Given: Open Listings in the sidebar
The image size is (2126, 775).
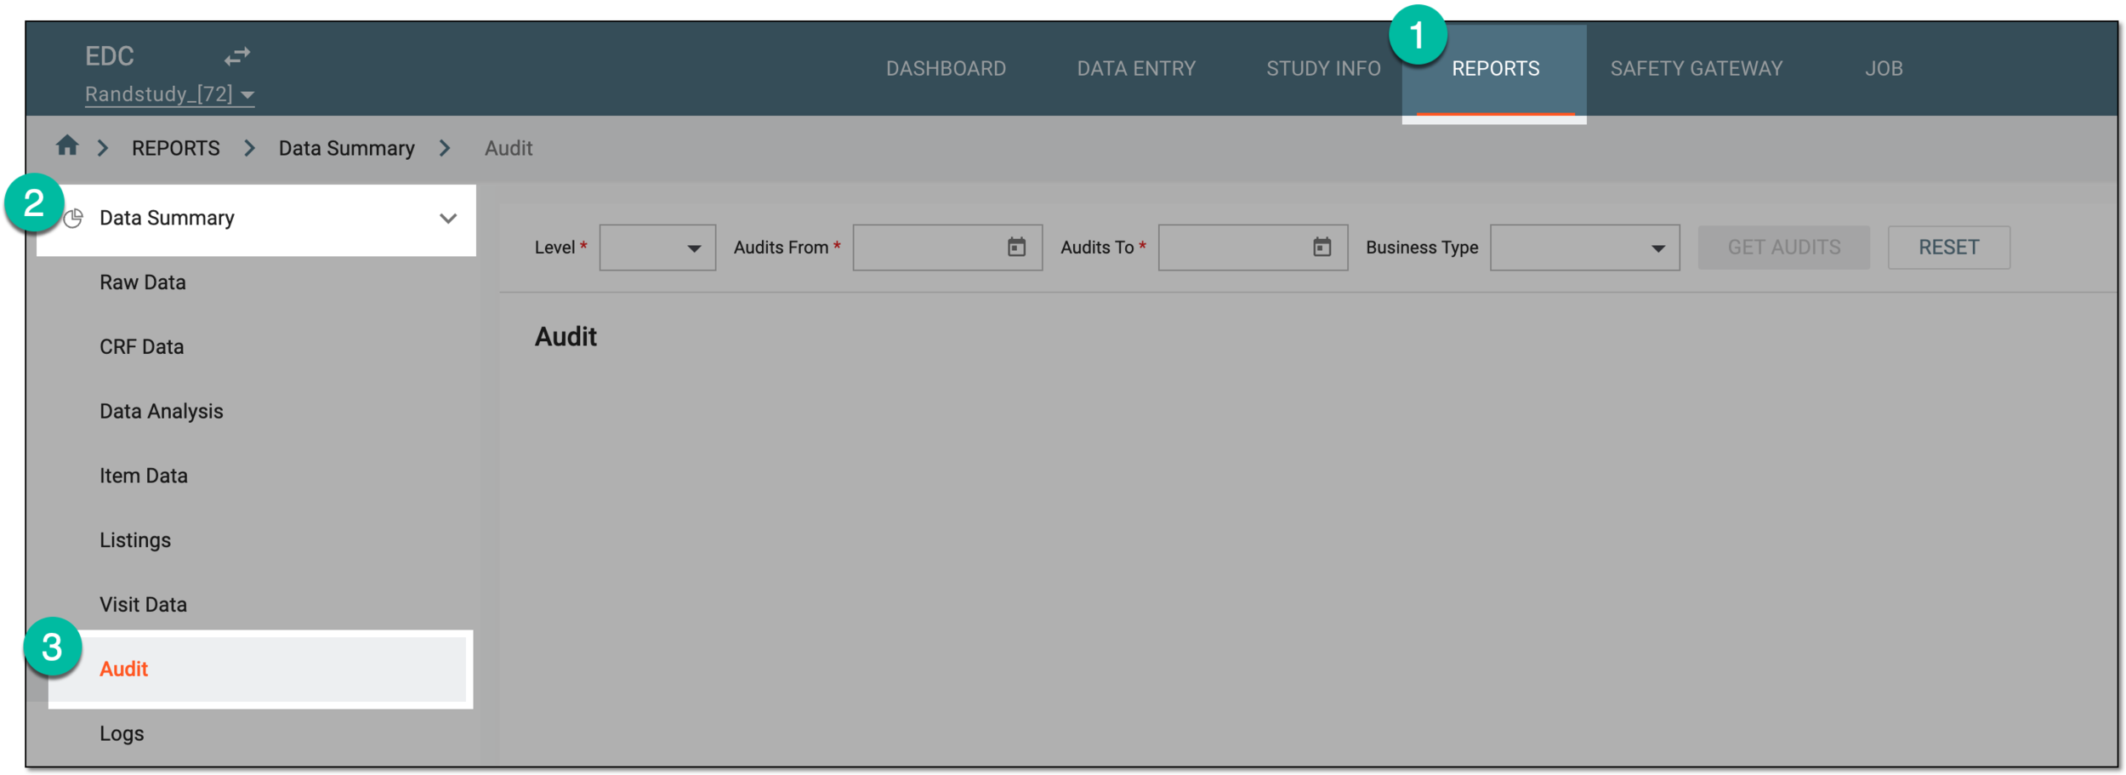Looking at the screenshot, I should coord(134,540).
